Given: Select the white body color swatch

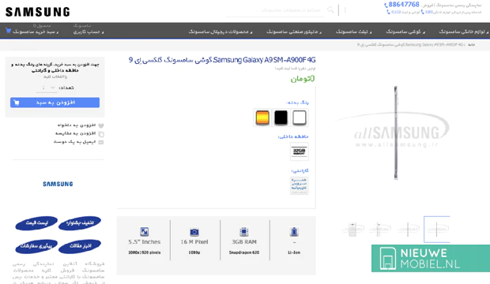Looking at the screenshot, I should coord(299,118).
